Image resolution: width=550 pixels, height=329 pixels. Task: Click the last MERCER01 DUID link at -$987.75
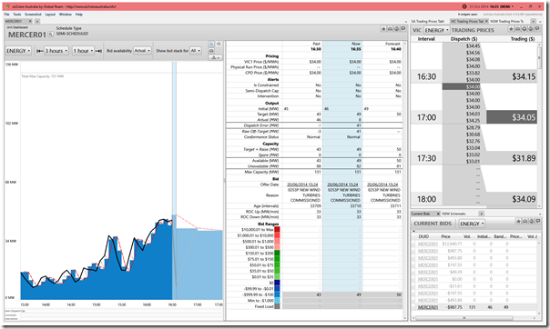[x=428, y=307]
